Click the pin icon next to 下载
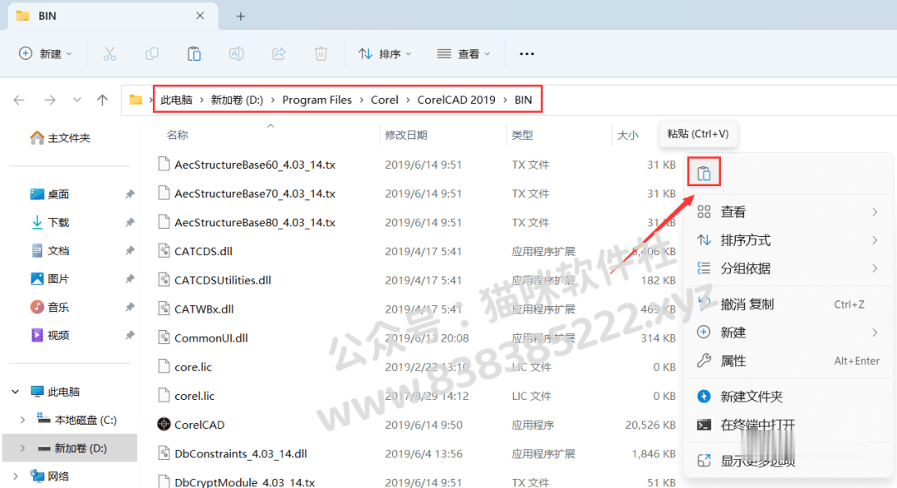 [130, 222]
